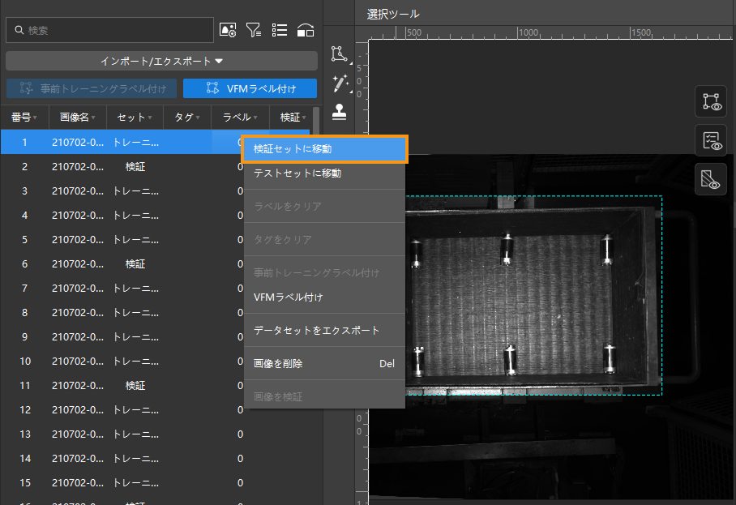This screenshot has height=505, width=736.
Task: Click the VFMラベル付け blue button
Action: (250, 88)
